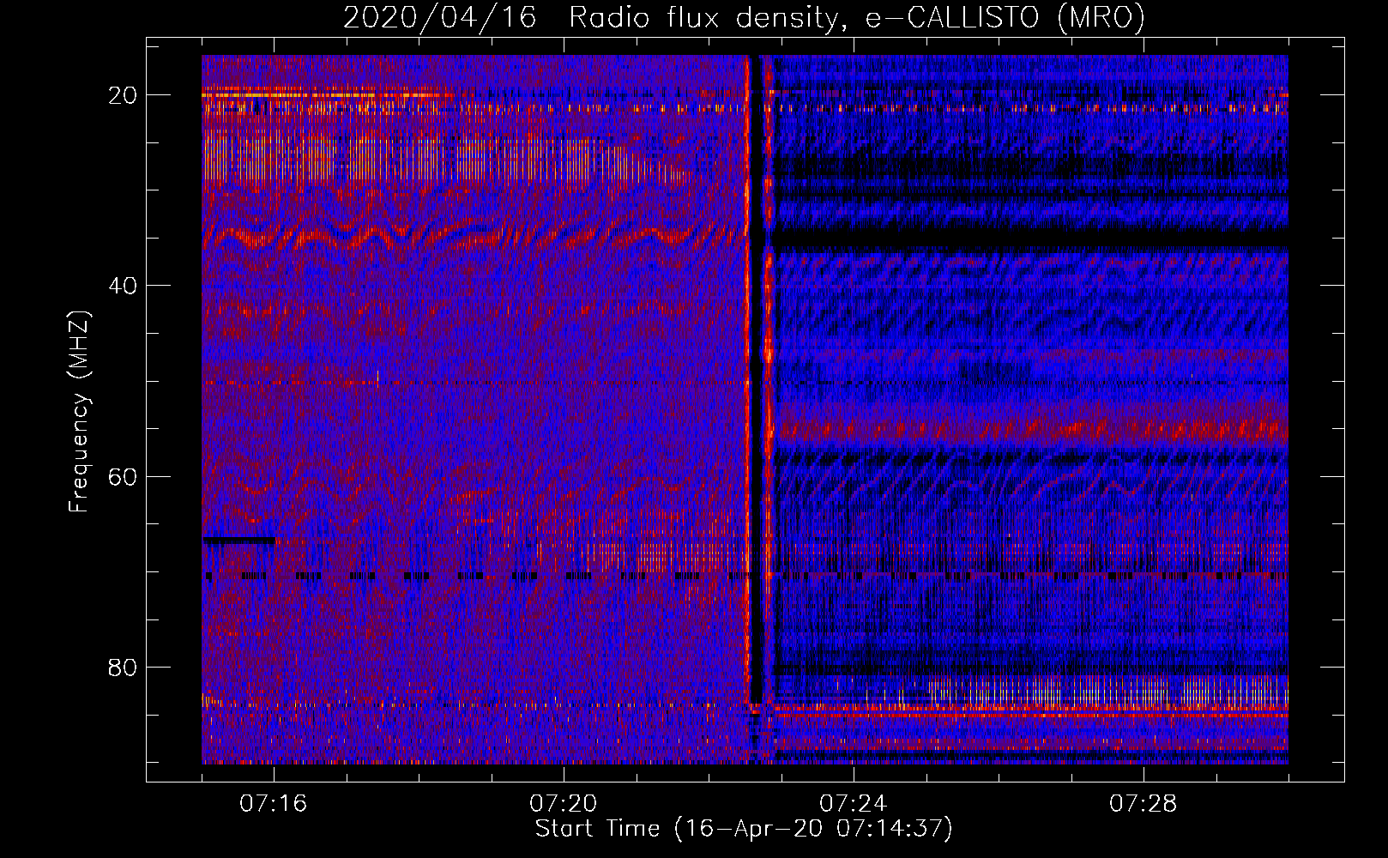Click the 60 MHz frequency tick label

[123, 477]
